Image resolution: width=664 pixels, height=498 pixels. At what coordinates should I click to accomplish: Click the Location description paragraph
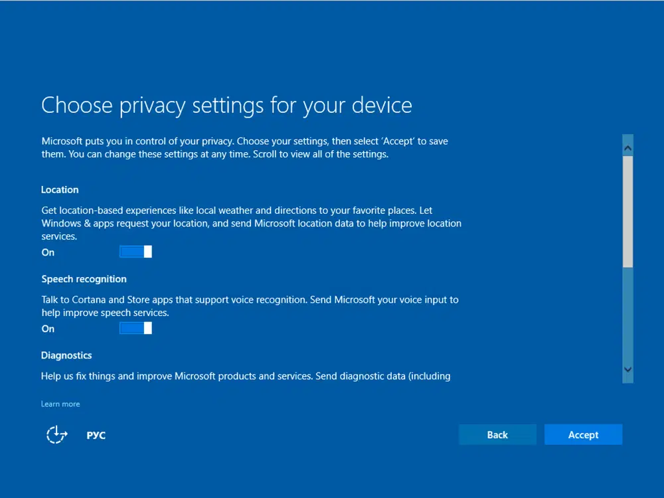click(x=251, y=223)
